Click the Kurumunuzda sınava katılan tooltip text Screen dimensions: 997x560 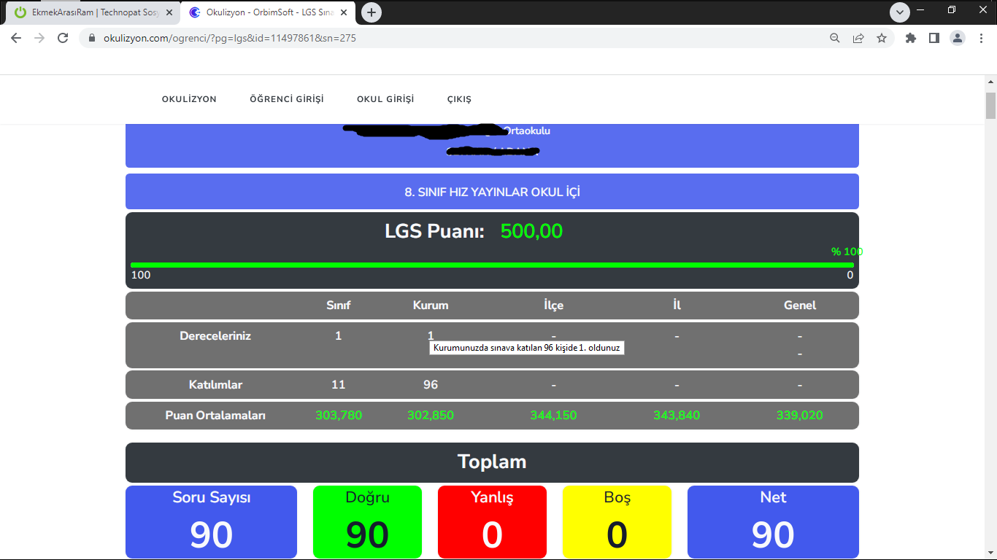pos(526,348)
